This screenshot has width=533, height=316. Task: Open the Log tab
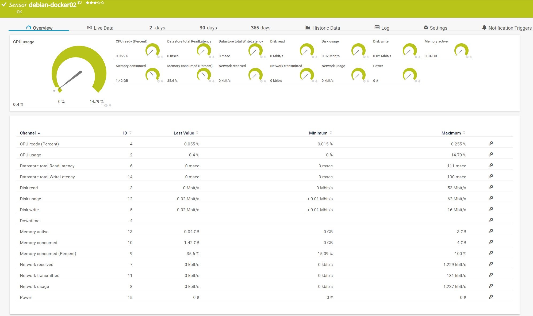pos(382,28)
